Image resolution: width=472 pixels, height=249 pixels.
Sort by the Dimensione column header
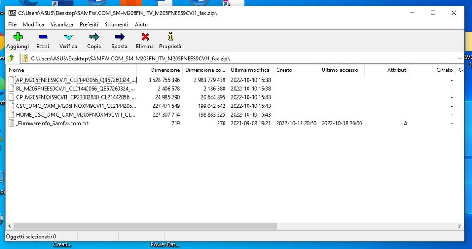tap(160, 70)
